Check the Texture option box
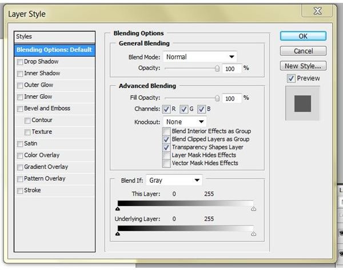This screenshot has width=343, height=270. click(x=27, y=132)
